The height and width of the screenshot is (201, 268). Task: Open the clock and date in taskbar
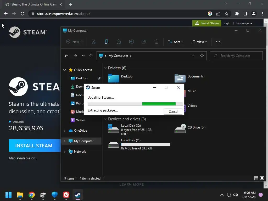[248, 195]
